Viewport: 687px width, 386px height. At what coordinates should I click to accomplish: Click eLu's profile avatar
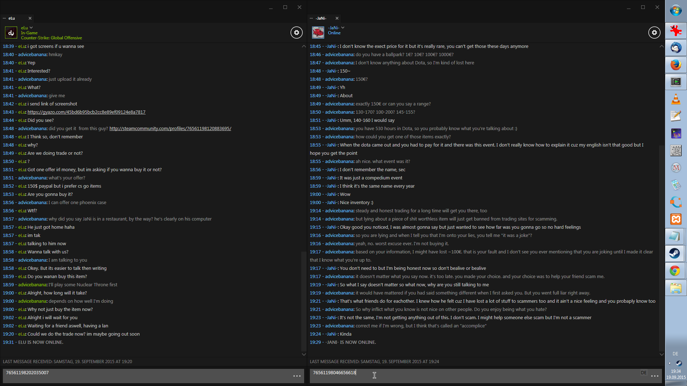pos(11,33)
